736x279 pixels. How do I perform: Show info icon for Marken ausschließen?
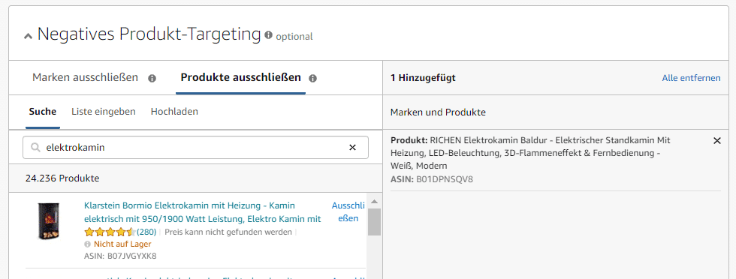pos(152,78)
